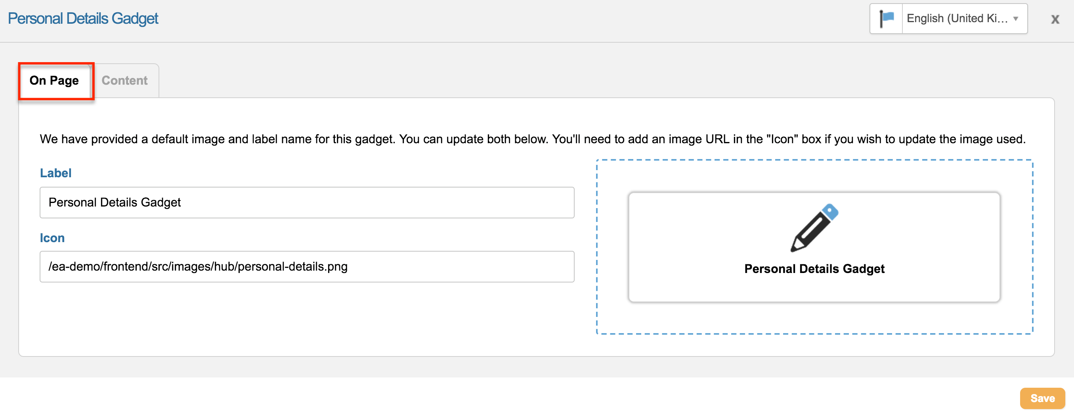Click into the Label text field
The height and width of the screenshot is (417, 1074).
tap(306, 203)
